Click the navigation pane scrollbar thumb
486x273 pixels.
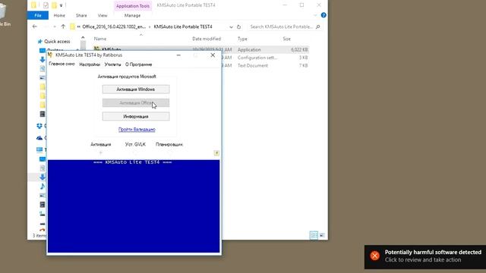tap(83, 45)
